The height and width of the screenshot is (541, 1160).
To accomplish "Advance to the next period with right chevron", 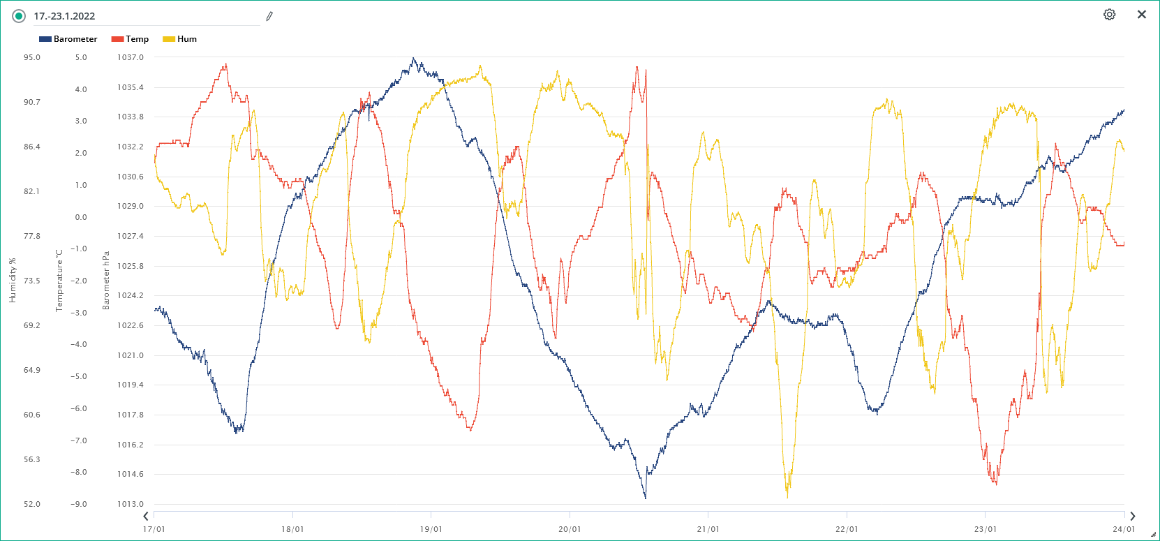I will click(1132, 517).
